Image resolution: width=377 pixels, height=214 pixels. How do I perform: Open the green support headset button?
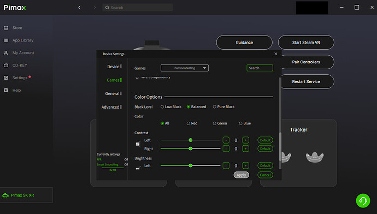[363, 200]
